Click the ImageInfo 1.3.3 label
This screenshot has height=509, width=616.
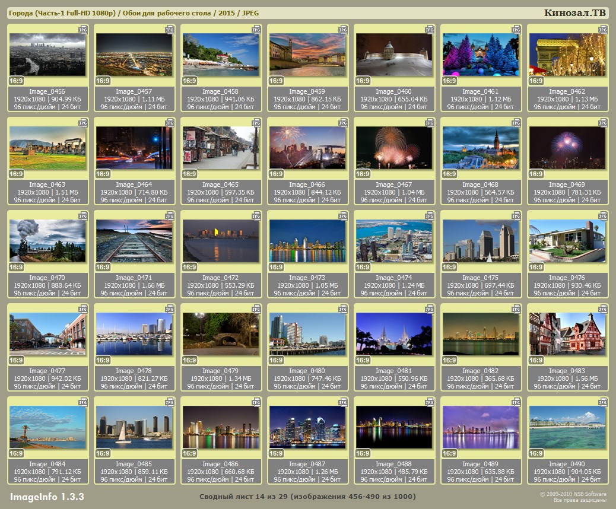point(47,497)
